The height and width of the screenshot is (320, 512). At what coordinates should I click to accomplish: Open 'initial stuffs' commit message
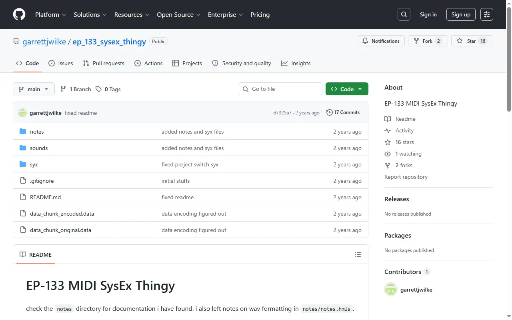point(176,181)
